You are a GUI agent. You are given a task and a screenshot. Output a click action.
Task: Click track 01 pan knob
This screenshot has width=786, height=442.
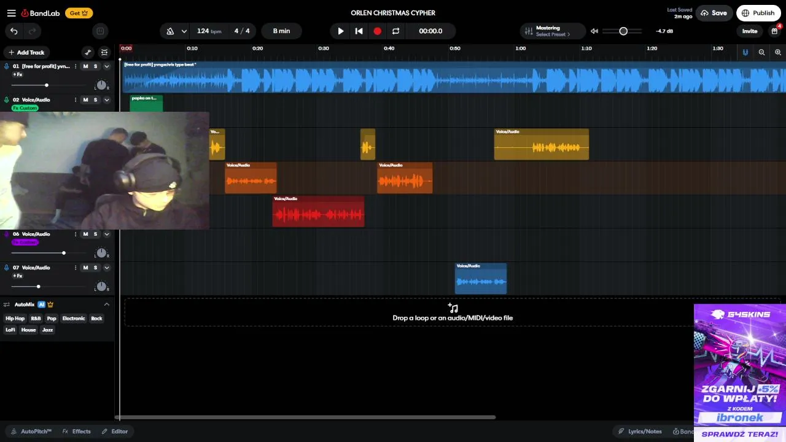pos(101,85)
